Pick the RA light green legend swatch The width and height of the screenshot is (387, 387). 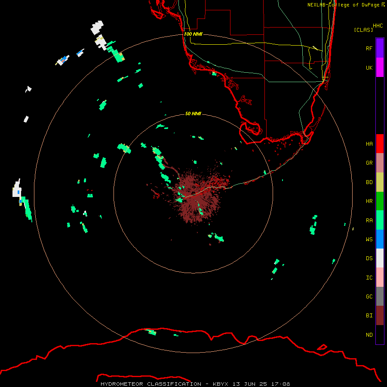click(x=380, y=220)
